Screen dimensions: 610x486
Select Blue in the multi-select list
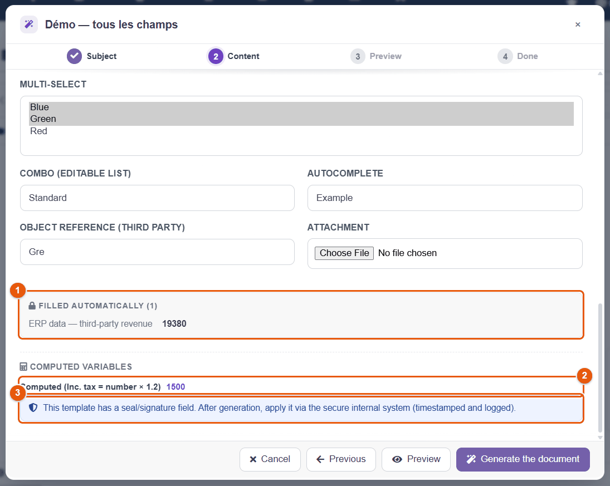click(301, 107)
